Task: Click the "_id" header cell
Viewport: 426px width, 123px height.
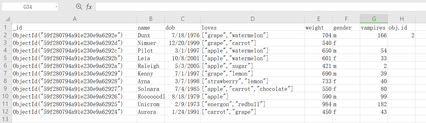Action: tap(74, 28)
